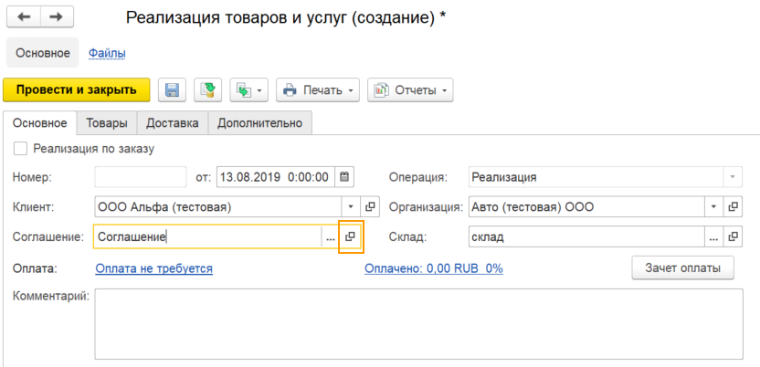Open the Отчеты dropdown menu
This screenshot has height=367, width=760.
[410, 90]
